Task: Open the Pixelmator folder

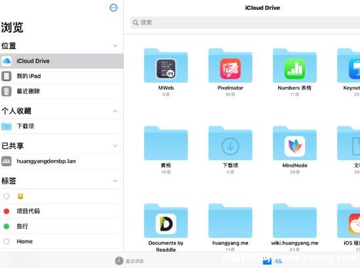Action: 230,65
